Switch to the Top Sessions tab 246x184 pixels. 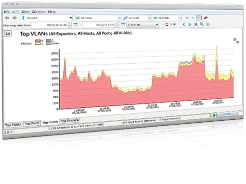(x=70, y=121)
